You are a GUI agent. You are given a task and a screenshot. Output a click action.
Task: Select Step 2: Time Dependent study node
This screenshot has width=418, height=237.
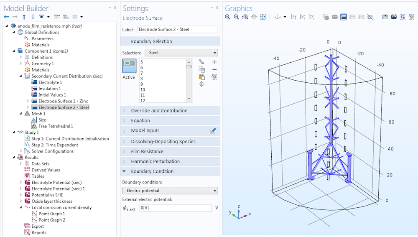tap(55, 145)
